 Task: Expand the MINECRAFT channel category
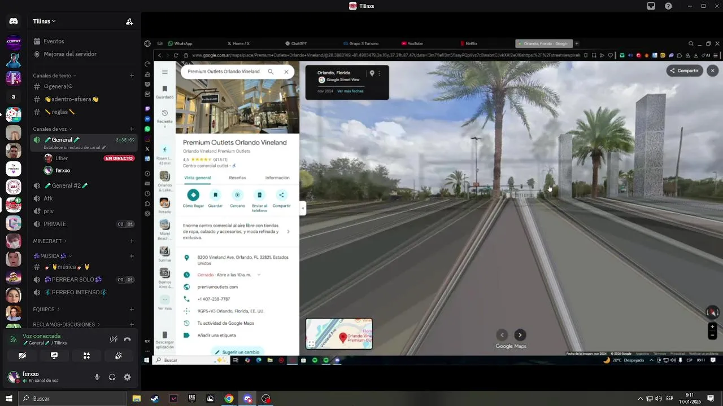[x=49, y=241]
